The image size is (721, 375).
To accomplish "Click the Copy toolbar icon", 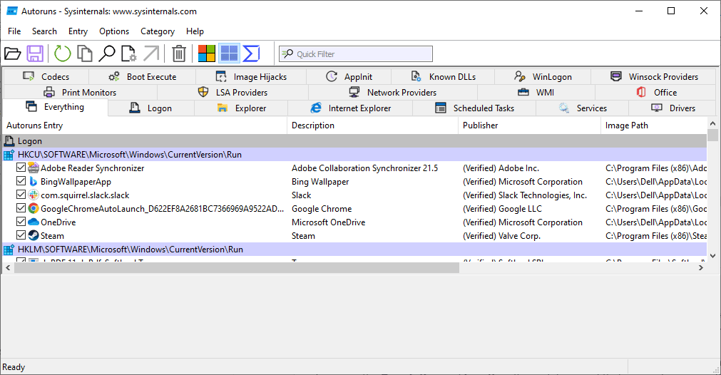I will coord(85,53).
